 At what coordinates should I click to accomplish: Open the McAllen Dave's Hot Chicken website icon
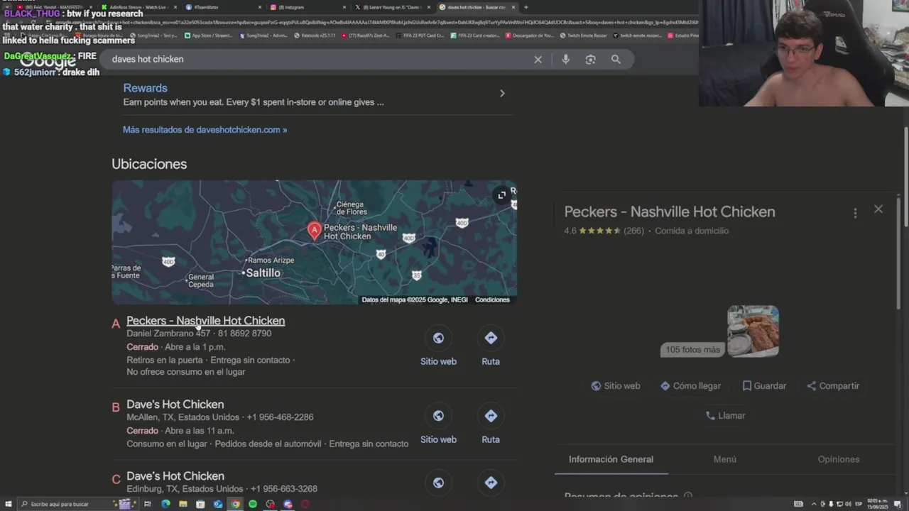pyautogui.click(x=438, y=416)
